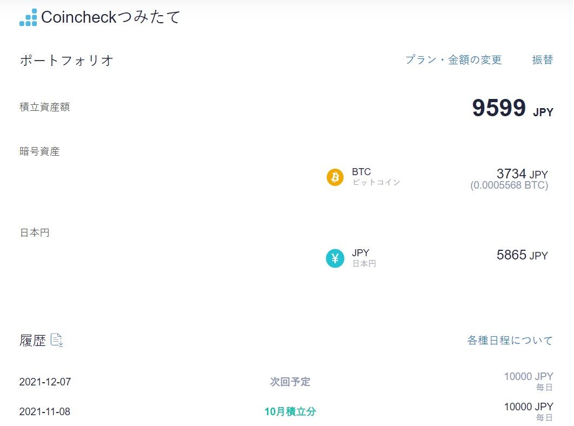Click the JPY 日本円 asset label
The width and height of the screenshot is (574, 426).
[364, 258]
